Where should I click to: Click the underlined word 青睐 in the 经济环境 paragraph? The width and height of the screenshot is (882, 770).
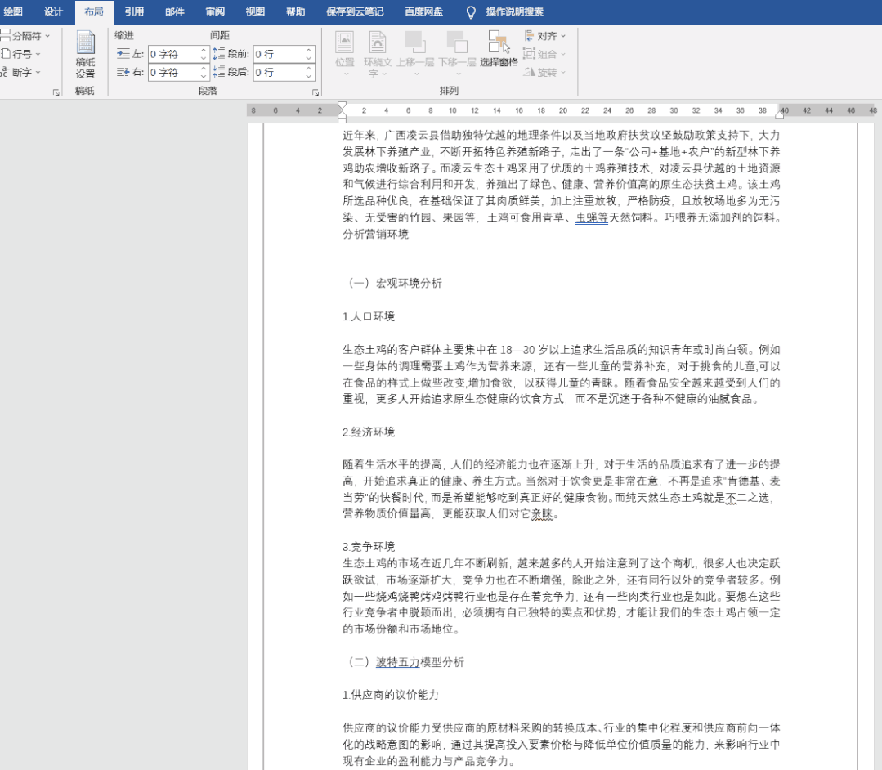click(x=543, y=513)
